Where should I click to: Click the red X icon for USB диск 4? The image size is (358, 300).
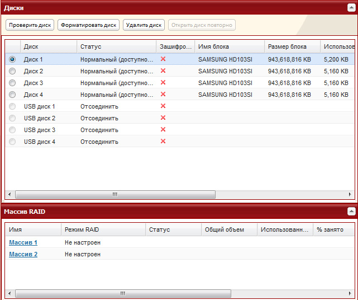point(163,142)
